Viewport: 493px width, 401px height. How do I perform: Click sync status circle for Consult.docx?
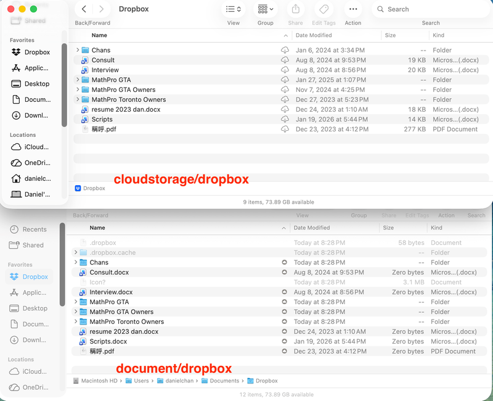tap(284, 272)
